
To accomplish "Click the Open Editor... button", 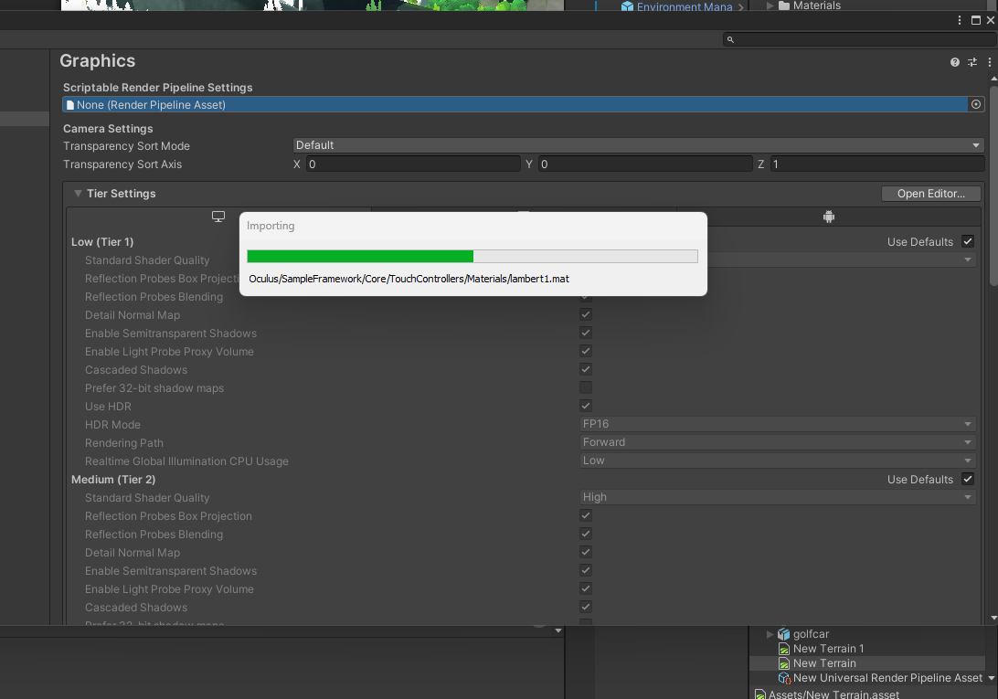I will (x=930, y=194).
